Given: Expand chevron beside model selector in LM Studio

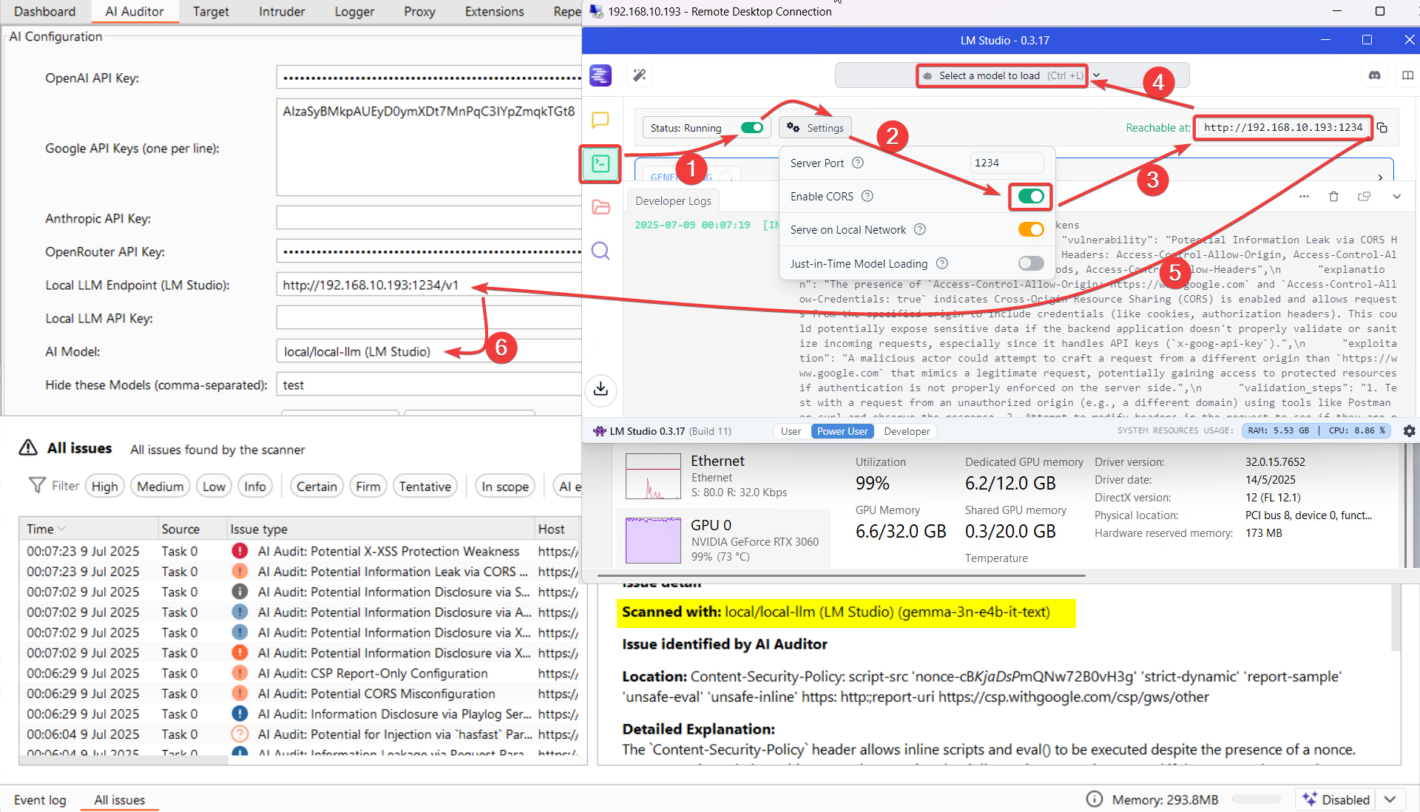Looking at the screenshot, I should coord(1097,75).
